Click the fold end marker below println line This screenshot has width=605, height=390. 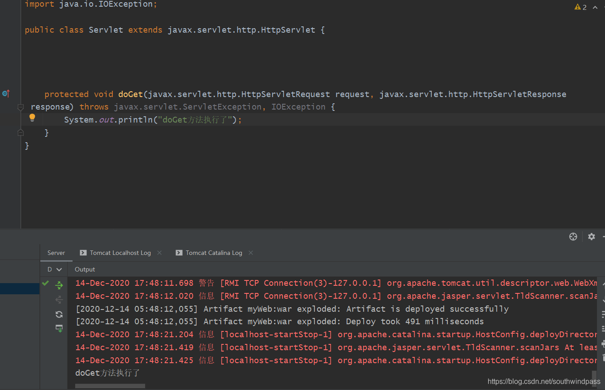pyautogui.click(x=21, y=132)
